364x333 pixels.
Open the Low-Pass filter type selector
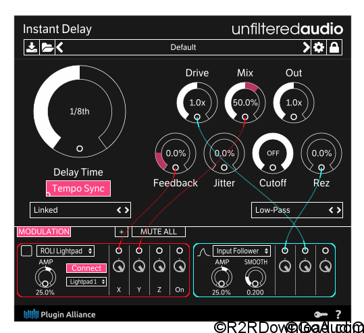[297, 210]
